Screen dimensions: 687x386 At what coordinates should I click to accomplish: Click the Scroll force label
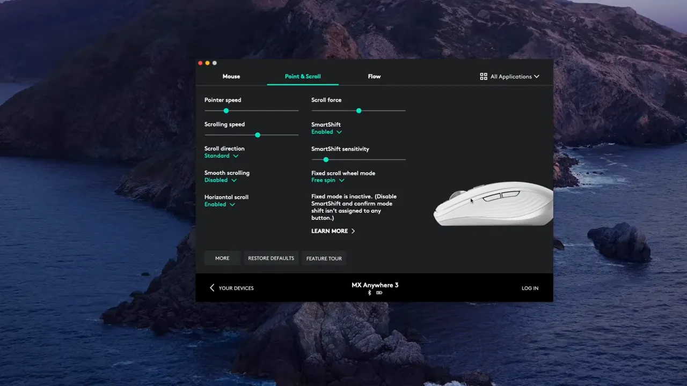[x=326, y=100]
